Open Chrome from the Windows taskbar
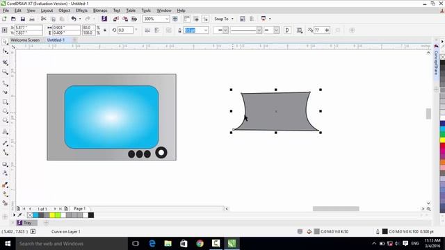 point(200,244)
